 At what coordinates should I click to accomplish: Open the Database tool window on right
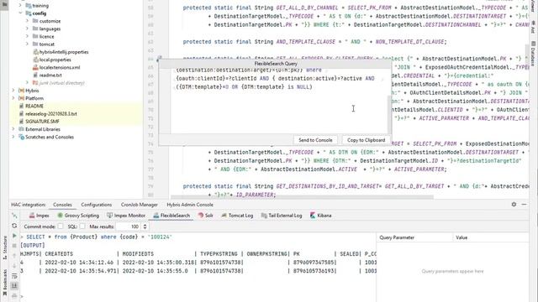[533, 54]
